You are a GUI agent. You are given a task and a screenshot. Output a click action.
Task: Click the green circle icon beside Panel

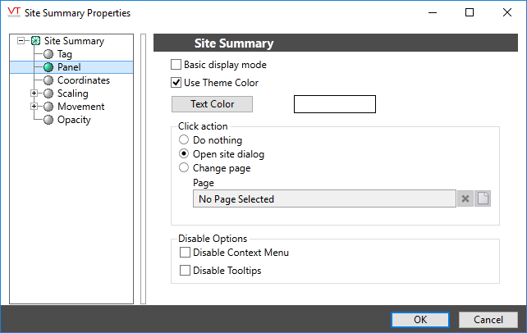(48, 67)
